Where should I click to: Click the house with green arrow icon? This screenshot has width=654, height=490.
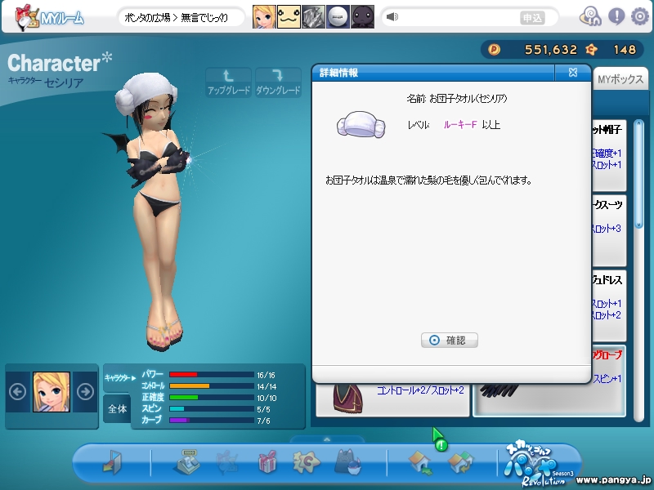tap(420, 462)
